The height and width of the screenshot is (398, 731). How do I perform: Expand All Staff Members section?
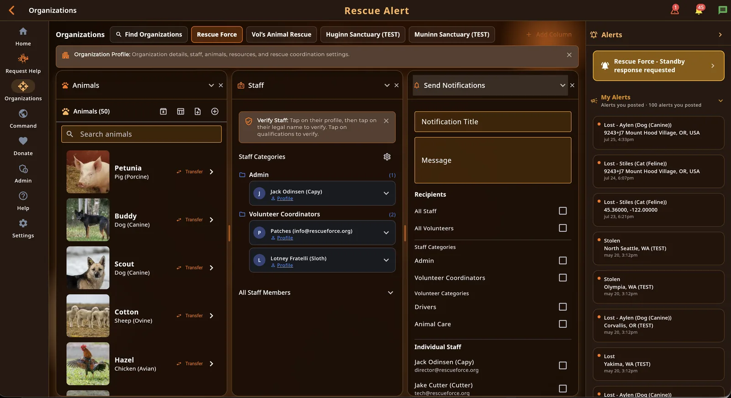click(x=390, y=293)
